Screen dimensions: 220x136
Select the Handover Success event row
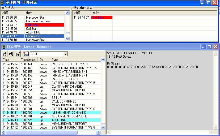click(33, 21)
